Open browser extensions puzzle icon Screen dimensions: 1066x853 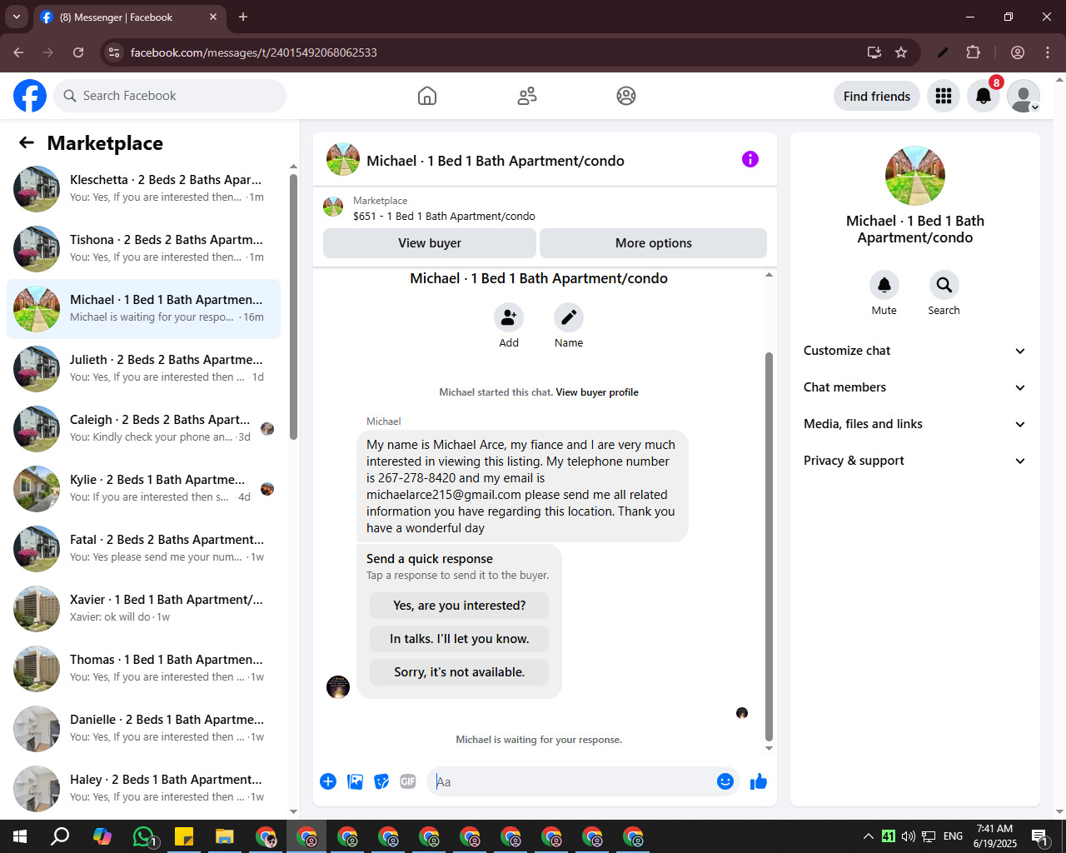pyautogui.click(x=973, y=52)
